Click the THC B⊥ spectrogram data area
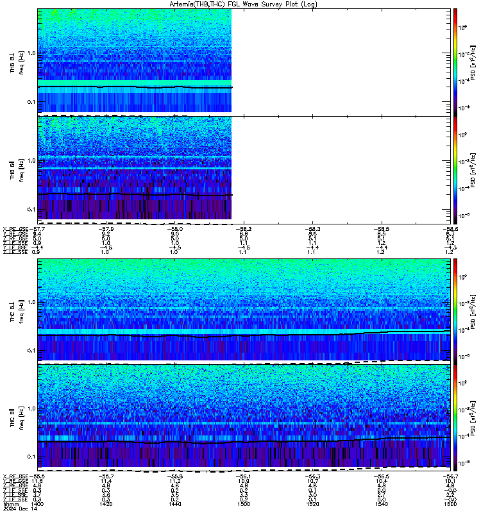 244,310
